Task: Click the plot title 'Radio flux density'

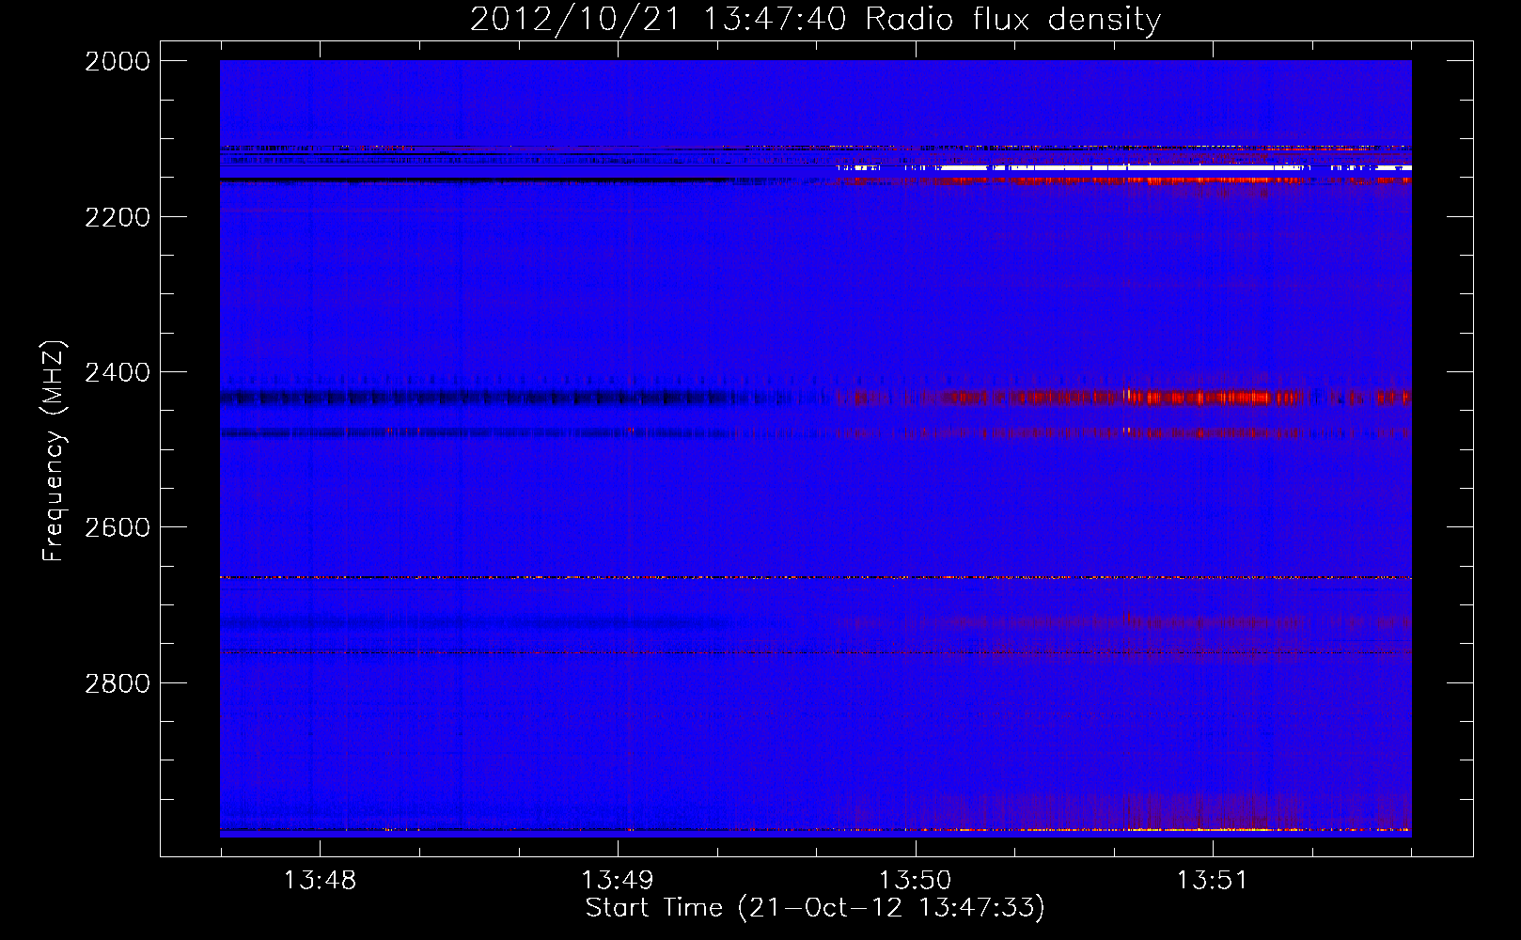Action: click(1013, 20)
